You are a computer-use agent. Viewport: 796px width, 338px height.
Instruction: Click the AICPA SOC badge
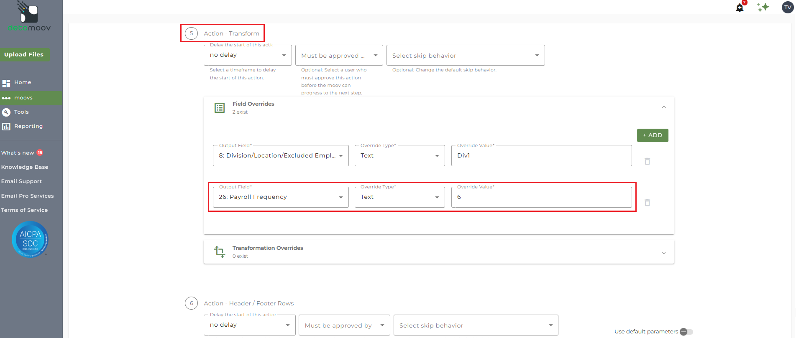point(30,239)
